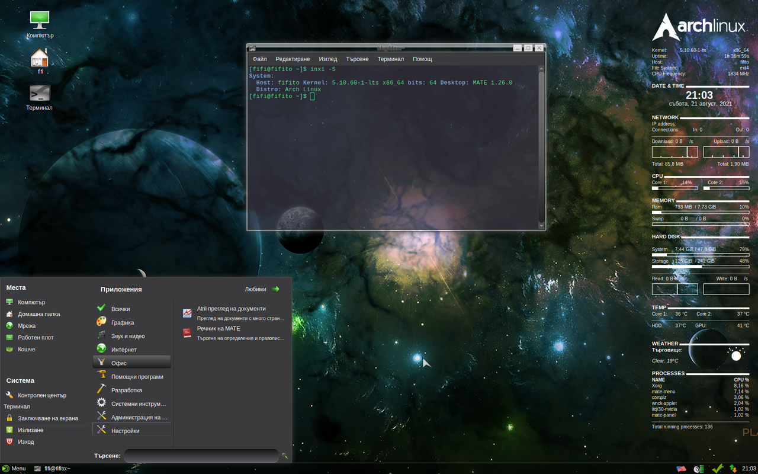Select the Настройки category
The height and width of the screenshot is (474, 758).
tap(131, 431)
